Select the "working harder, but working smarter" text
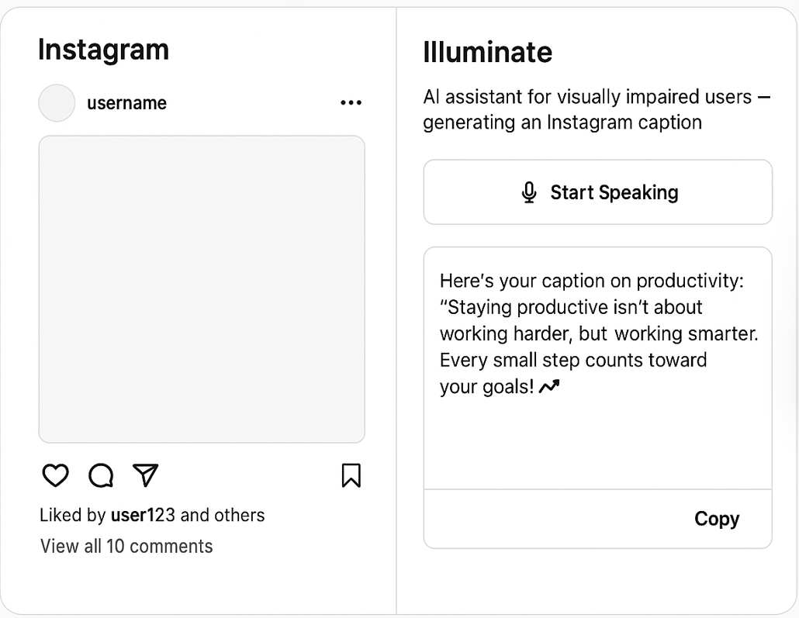This screenshot has width=799, height=618. (598, 333)
